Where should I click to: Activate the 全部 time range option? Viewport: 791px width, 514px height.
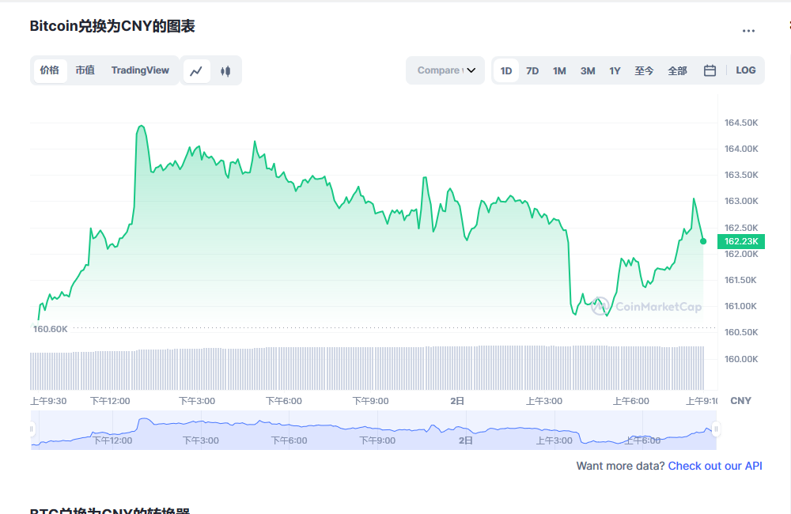(x=677, y=70)
